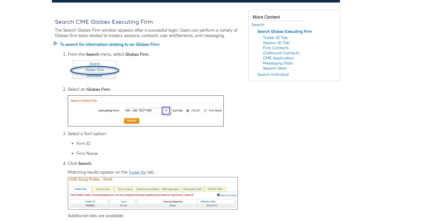
Task: Open the Firm Contacts link in More Content
Action: [276, 48]
